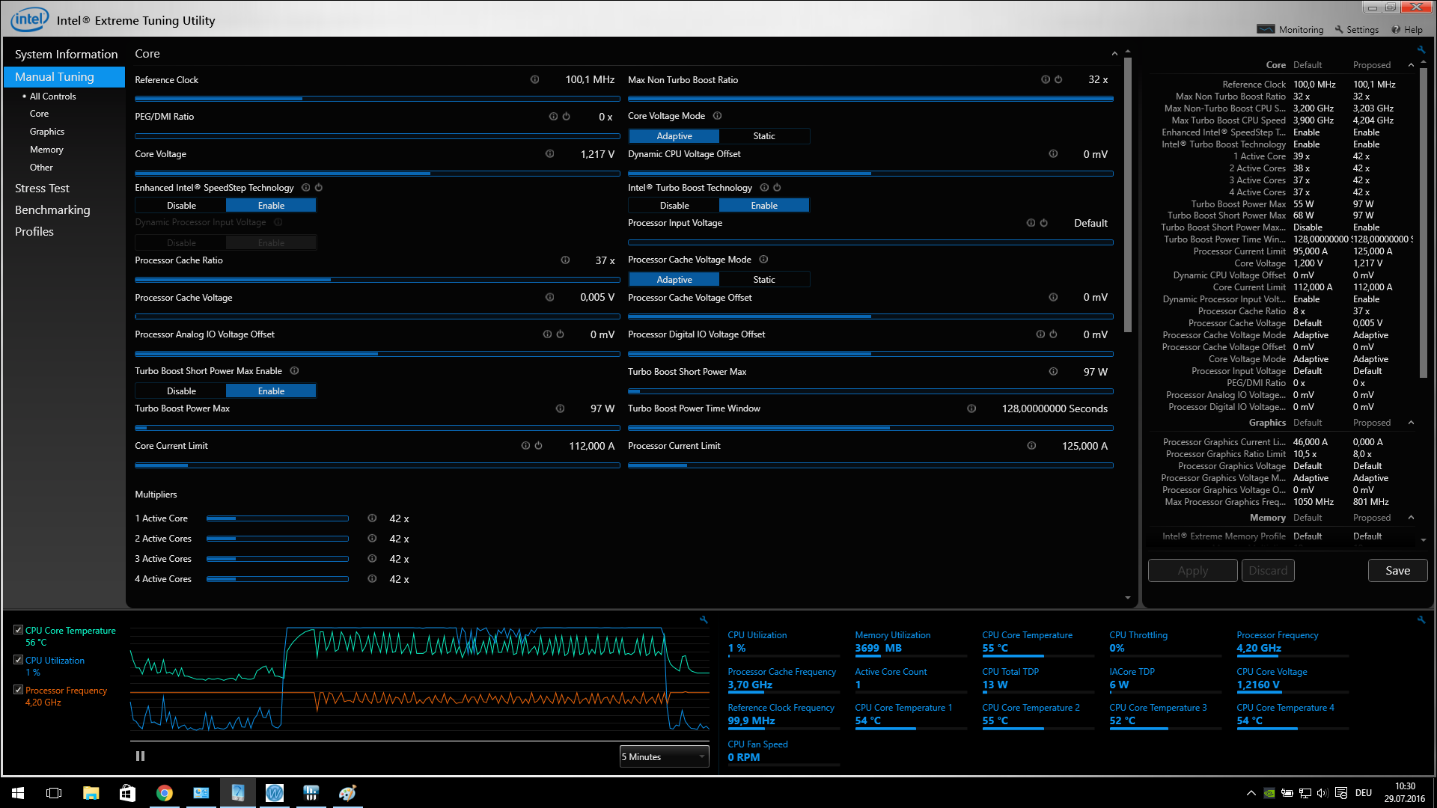Image resolution: width=1437 pixels, height=808 pixels.
Task: Click reset power icon beside PEG/DMI Ratio
Action: click(x=566, y=117)
